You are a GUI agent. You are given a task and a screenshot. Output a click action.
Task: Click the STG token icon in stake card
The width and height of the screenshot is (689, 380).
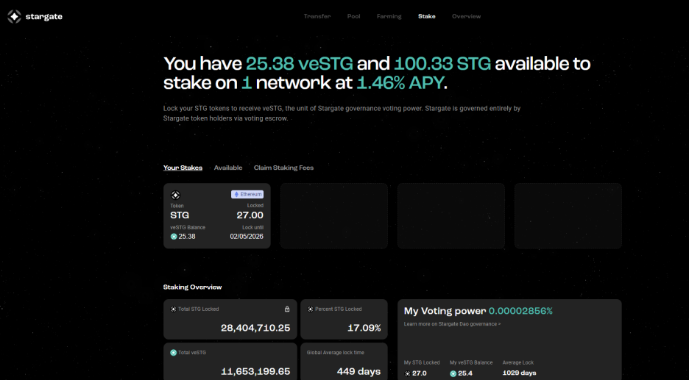click(175, 195)
